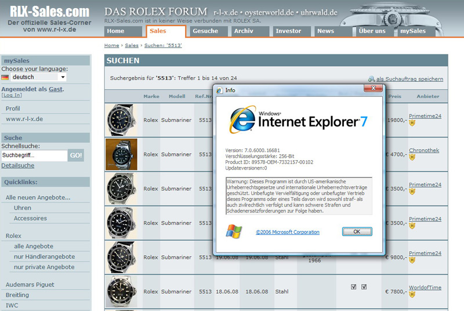Click OK in the Info dialog
The image size is (464, 311).
(357, 232)
